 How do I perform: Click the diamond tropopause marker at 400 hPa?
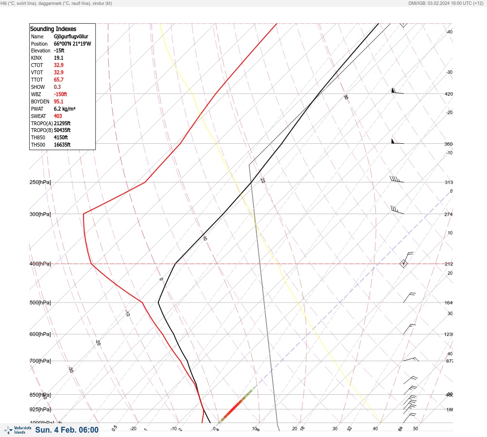pos(403,264)
